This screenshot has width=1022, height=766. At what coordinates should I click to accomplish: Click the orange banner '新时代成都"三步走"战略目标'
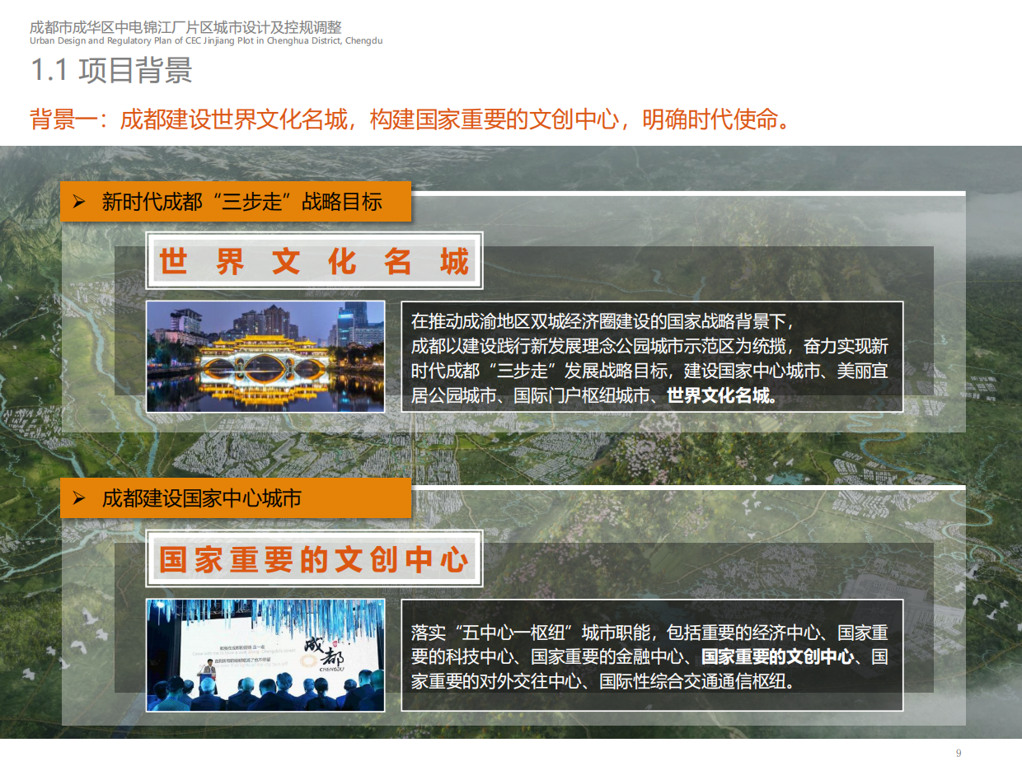[236, 202]
